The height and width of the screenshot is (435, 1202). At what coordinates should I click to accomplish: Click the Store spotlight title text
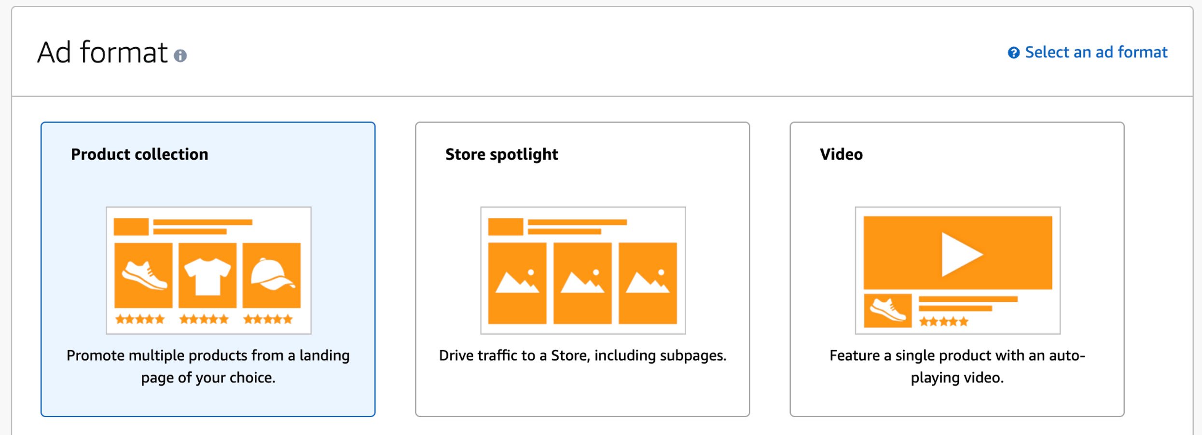[501, 154]
